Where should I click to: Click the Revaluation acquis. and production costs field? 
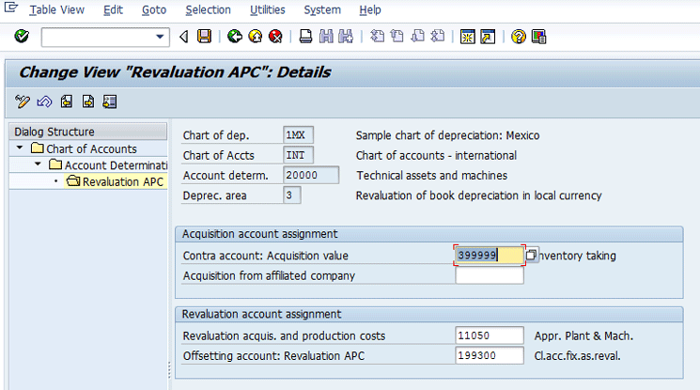click(x=489, y=335)
